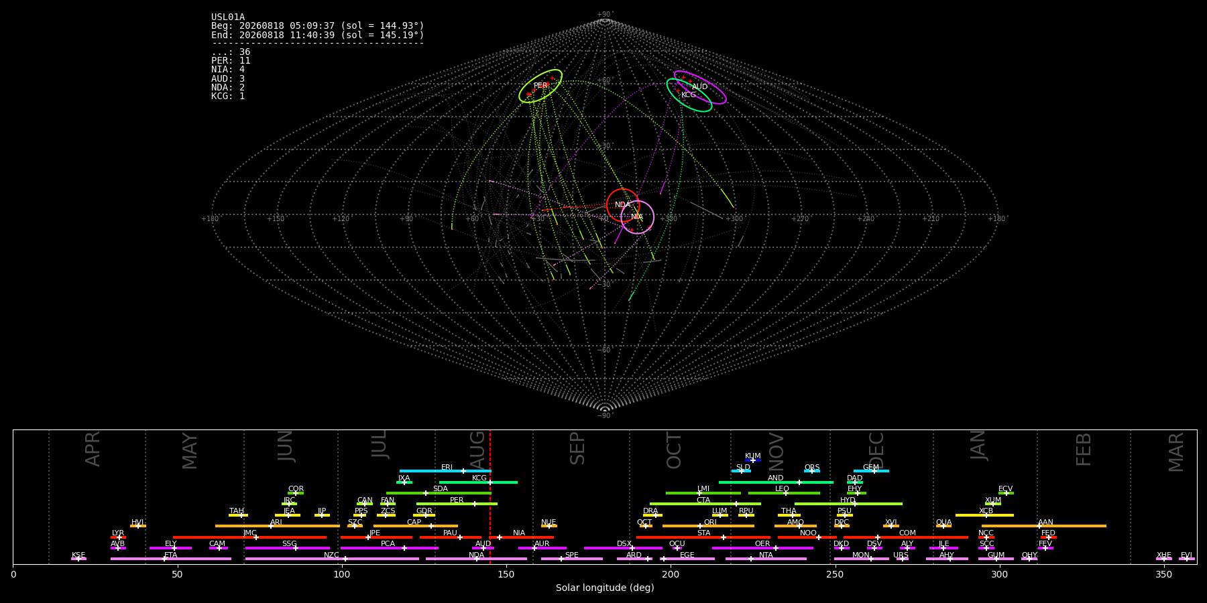The height and width of the screenshot is (603, 1207).
Task: Click the GEM shower bar in timeline
Action: 871,471
